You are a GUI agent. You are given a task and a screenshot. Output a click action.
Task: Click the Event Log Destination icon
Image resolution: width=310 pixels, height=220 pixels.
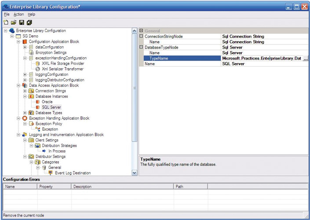coord(51,173)
